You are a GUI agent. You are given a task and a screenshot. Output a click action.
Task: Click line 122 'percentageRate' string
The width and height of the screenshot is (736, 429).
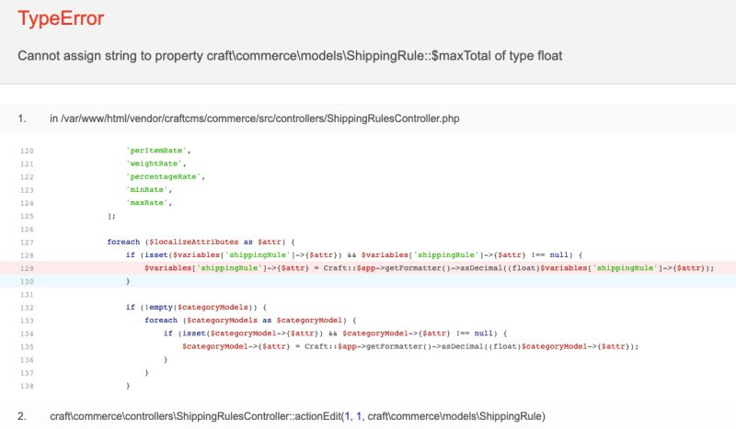[x=166, y=176]
